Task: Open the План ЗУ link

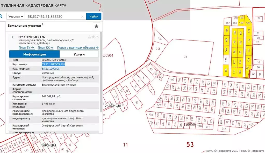Action: tap(26, 47)
